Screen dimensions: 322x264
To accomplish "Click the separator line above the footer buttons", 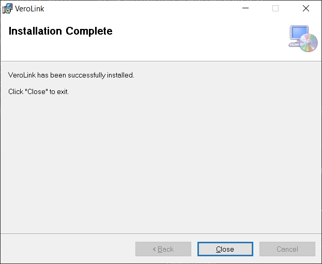I will pyautogui.click(x=160, y=234).
